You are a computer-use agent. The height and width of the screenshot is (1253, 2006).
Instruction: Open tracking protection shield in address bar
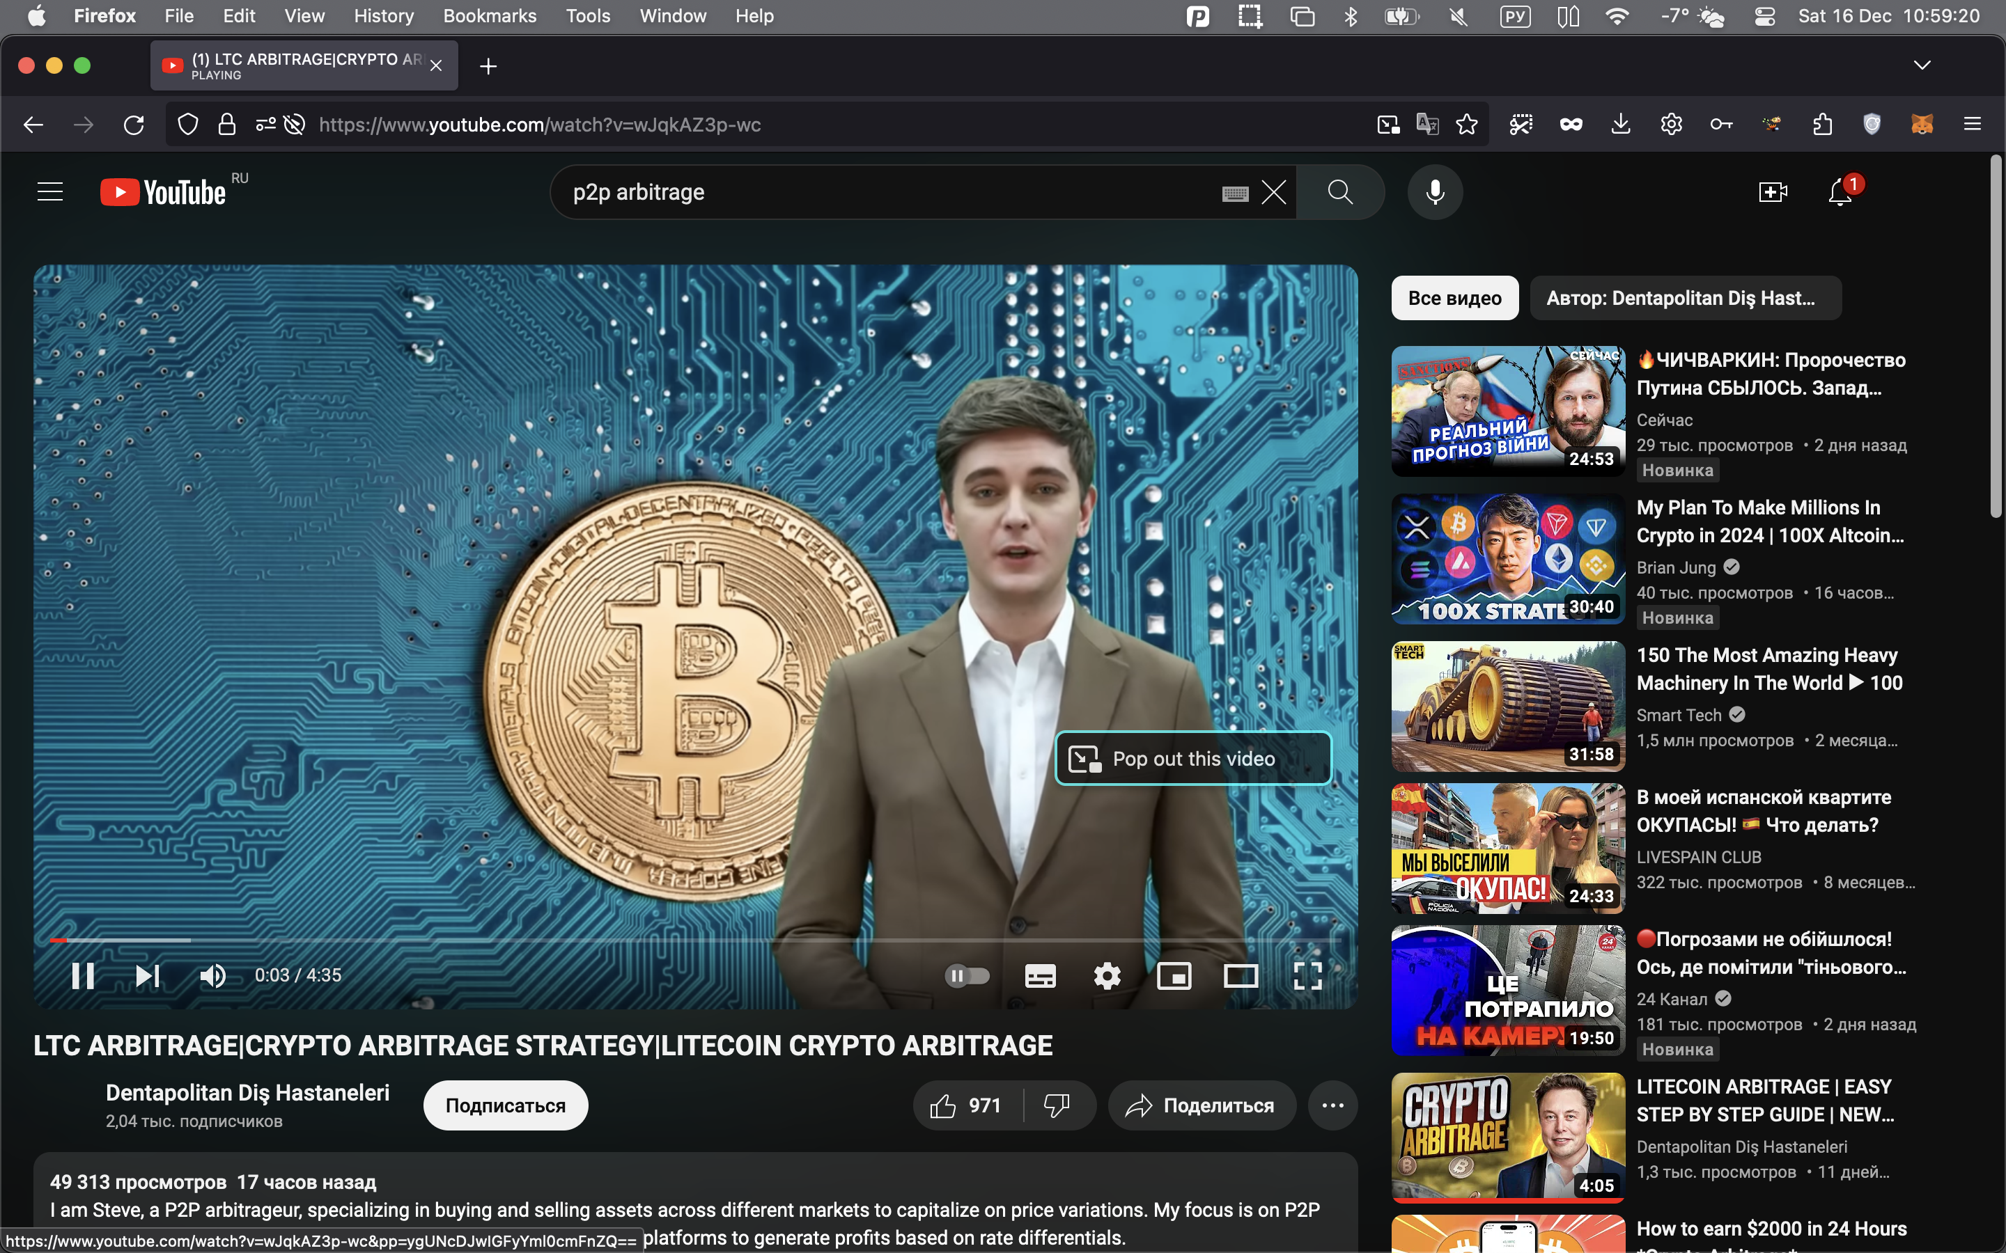click(x=188, y=125)
